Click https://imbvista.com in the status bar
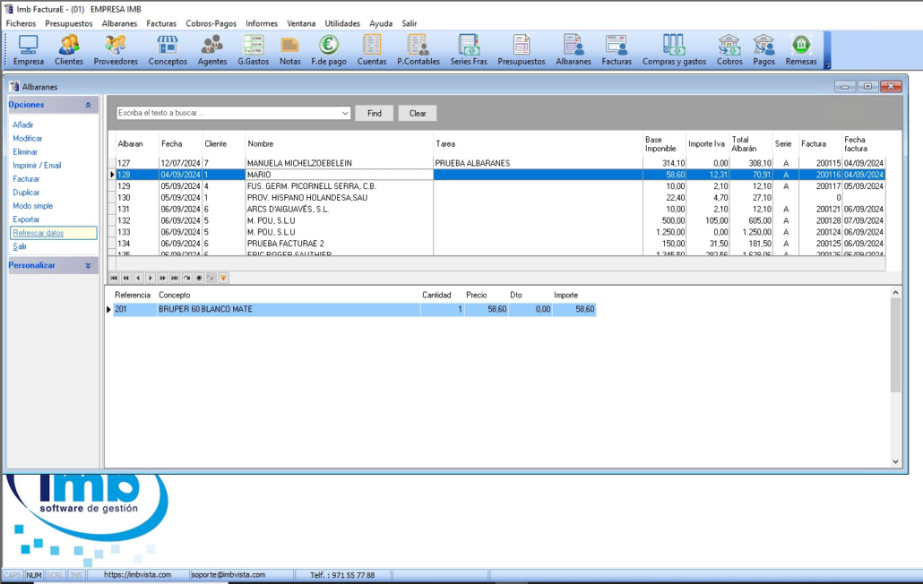 tap(137, 574)
